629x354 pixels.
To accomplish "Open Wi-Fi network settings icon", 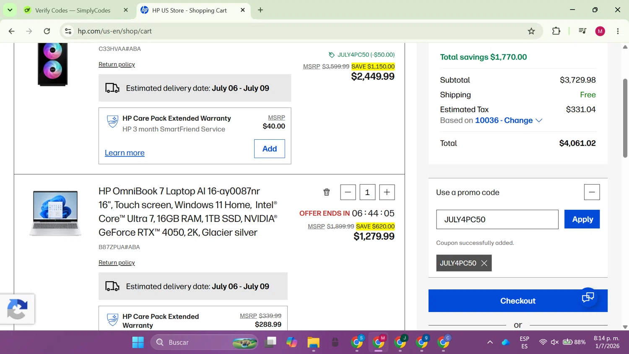I will 543,342.
